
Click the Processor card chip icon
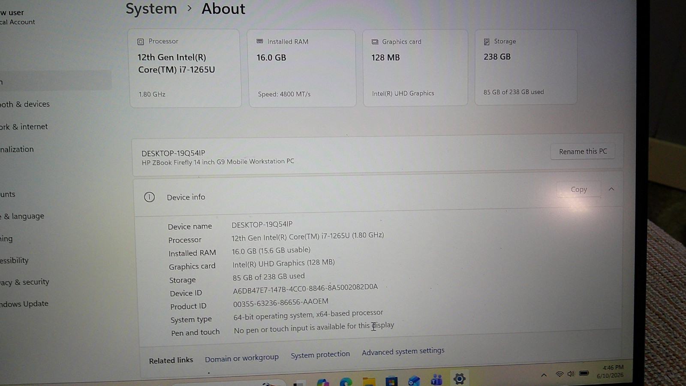point(141,42)
